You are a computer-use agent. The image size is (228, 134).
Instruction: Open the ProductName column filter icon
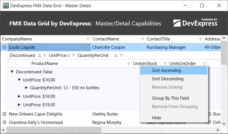(129, 64)
